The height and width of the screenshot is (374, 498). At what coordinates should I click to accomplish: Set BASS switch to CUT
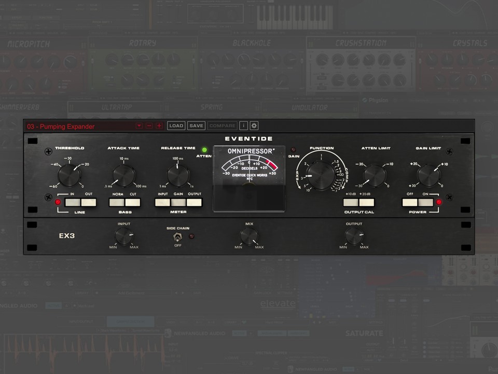[133, 202]
